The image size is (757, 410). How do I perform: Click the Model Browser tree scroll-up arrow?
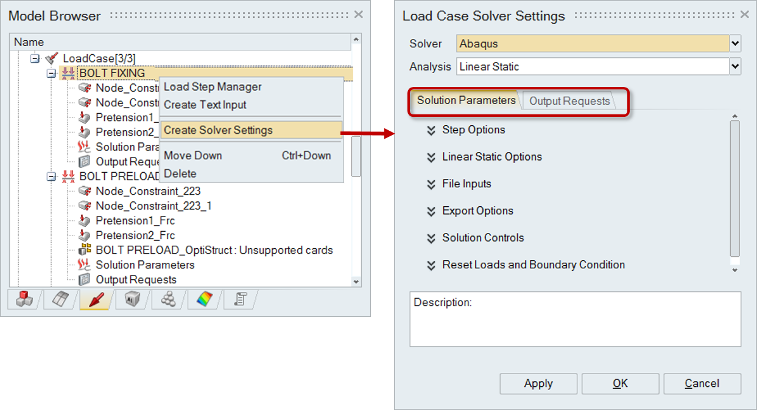pos(356,41)
